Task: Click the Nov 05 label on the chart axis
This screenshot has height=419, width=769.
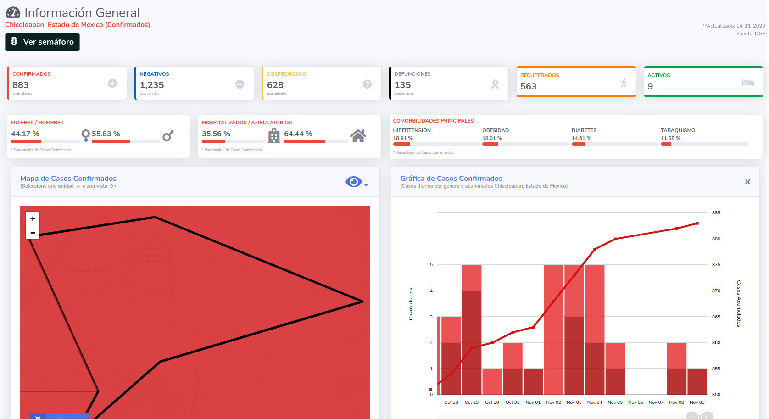Action: point(615,402)
